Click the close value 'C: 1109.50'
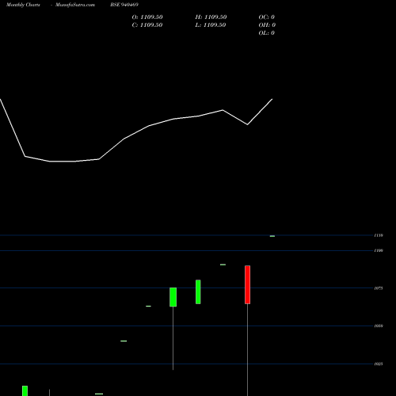The width and height of the screenshot is (396, 396). click(x=147, y=25)
